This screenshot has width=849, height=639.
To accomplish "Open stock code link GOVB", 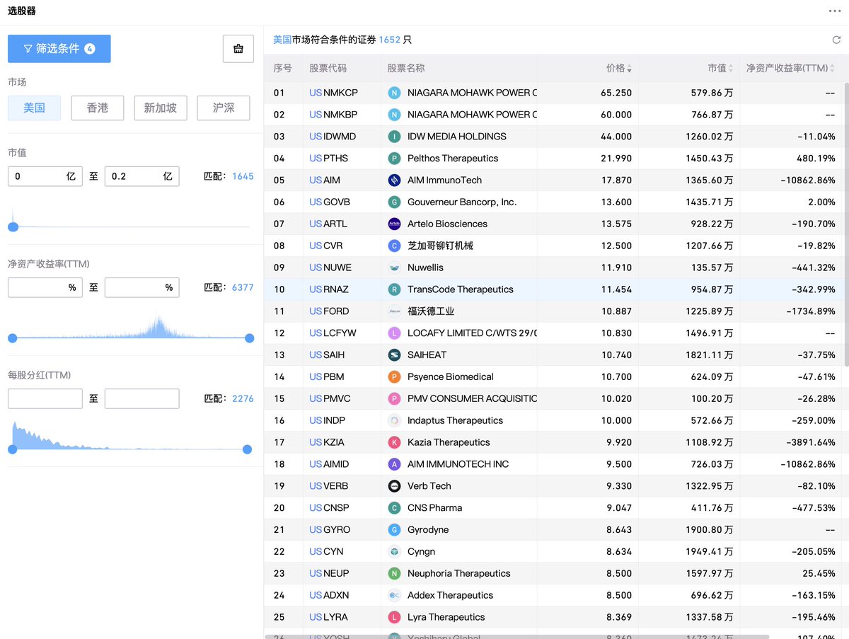I will coord(330,202).
